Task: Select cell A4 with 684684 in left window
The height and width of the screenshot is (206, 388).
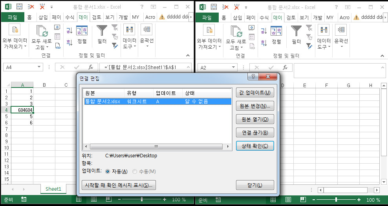Action: (22, 110)
